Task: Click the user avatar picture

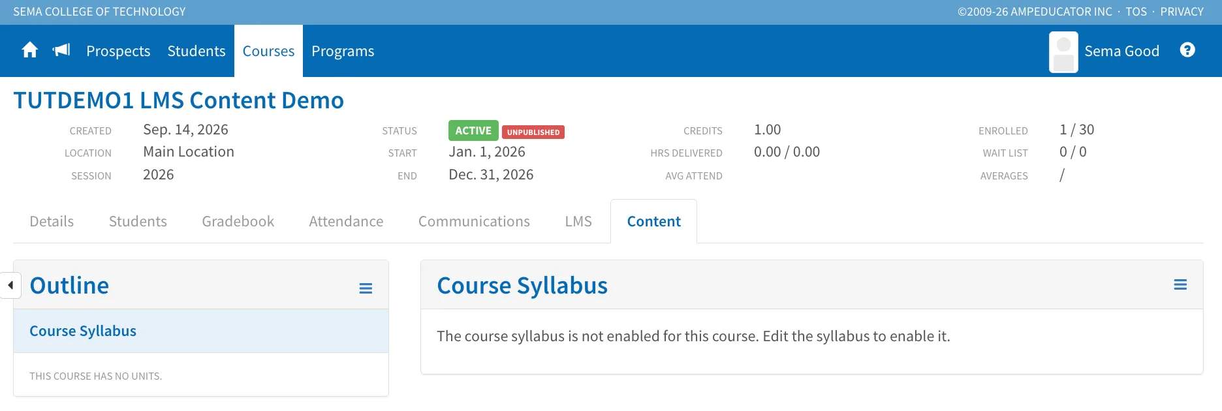Action: click(1063, 52)
